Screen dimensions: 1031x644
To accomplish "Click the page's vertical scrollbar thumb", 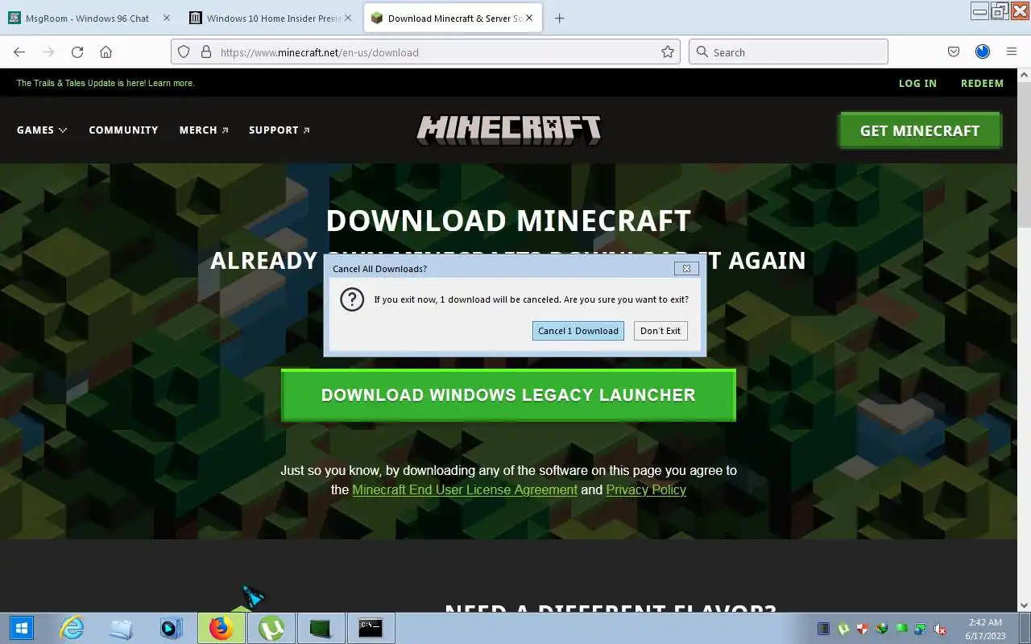I will (x=1024, y=153).
